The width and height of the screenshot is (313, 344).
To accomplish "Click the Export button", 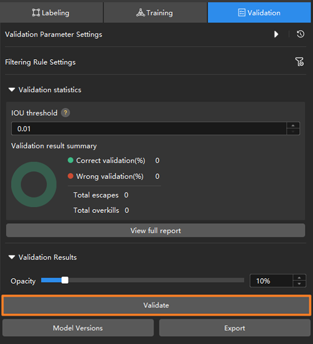I will click(235, 328).
